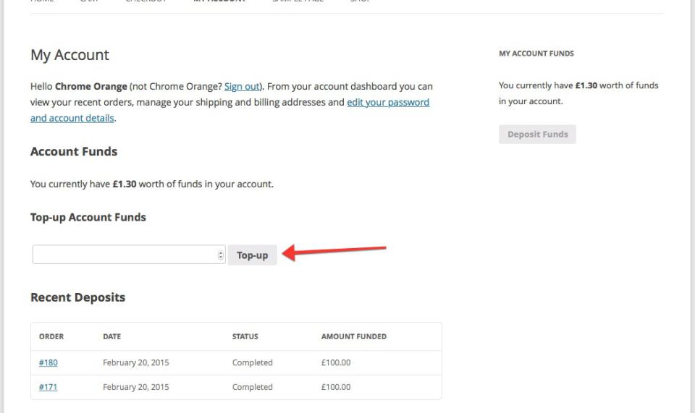Click the Recent Deposits heading

pos(77,297)
